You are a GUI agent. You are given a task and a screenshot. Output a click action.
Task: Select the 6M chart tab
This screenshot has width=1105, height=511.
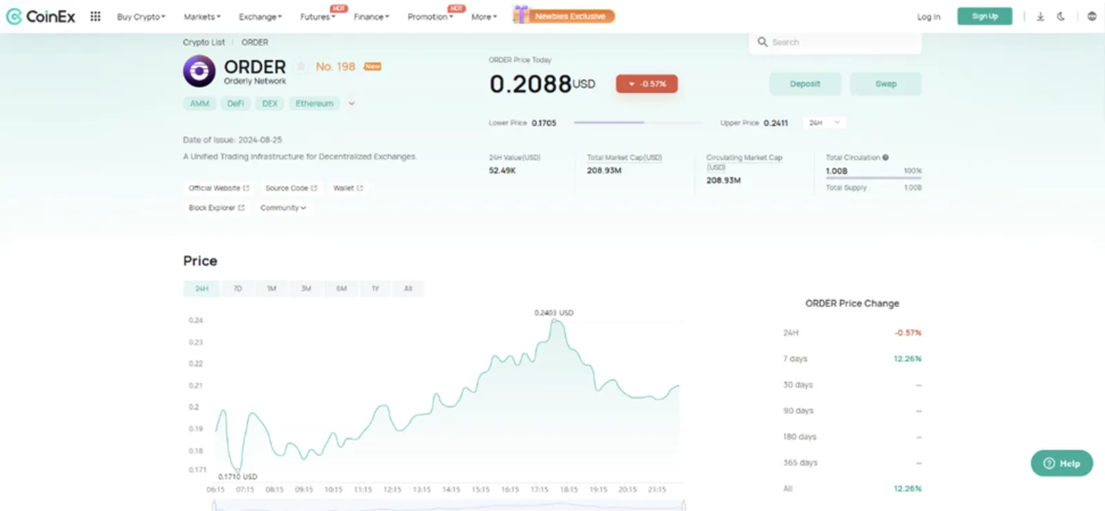[x=341, y=289]
